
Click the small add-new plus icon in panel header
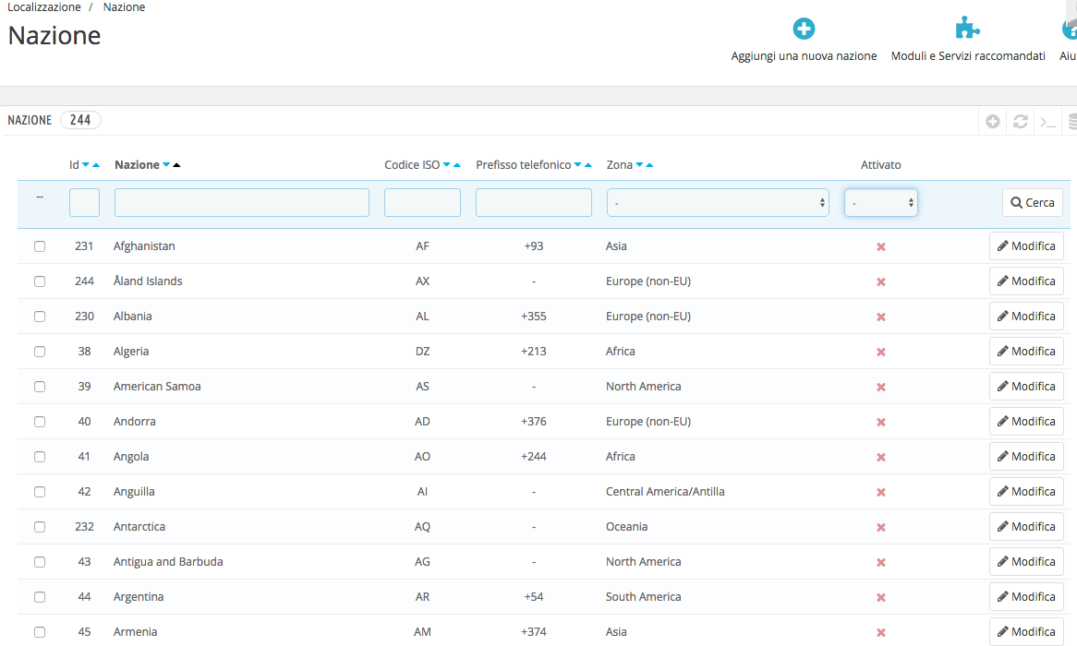(993, 121)
